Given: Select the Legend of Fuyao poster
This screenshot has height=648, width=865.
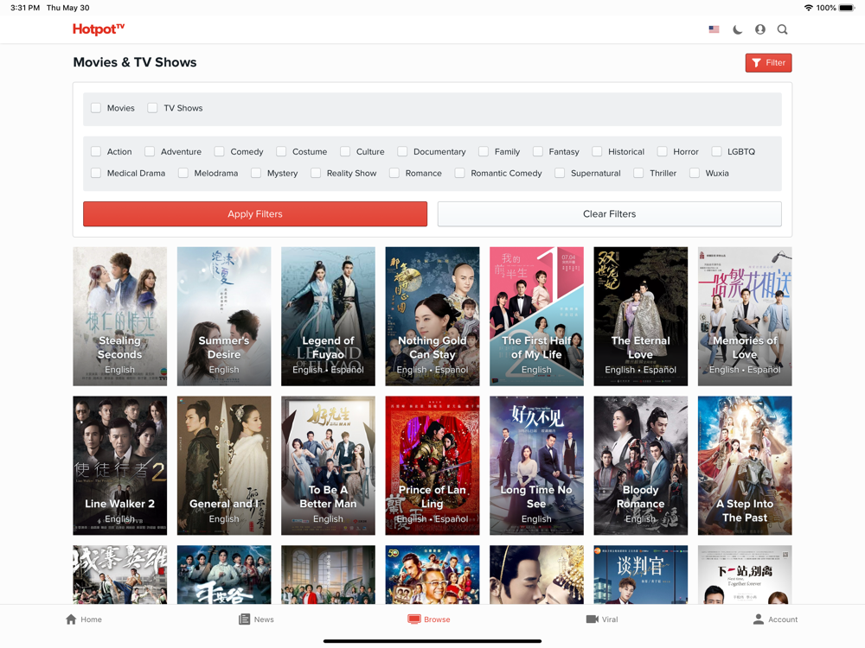Looking at the screenshot, I should coord(328,316).
